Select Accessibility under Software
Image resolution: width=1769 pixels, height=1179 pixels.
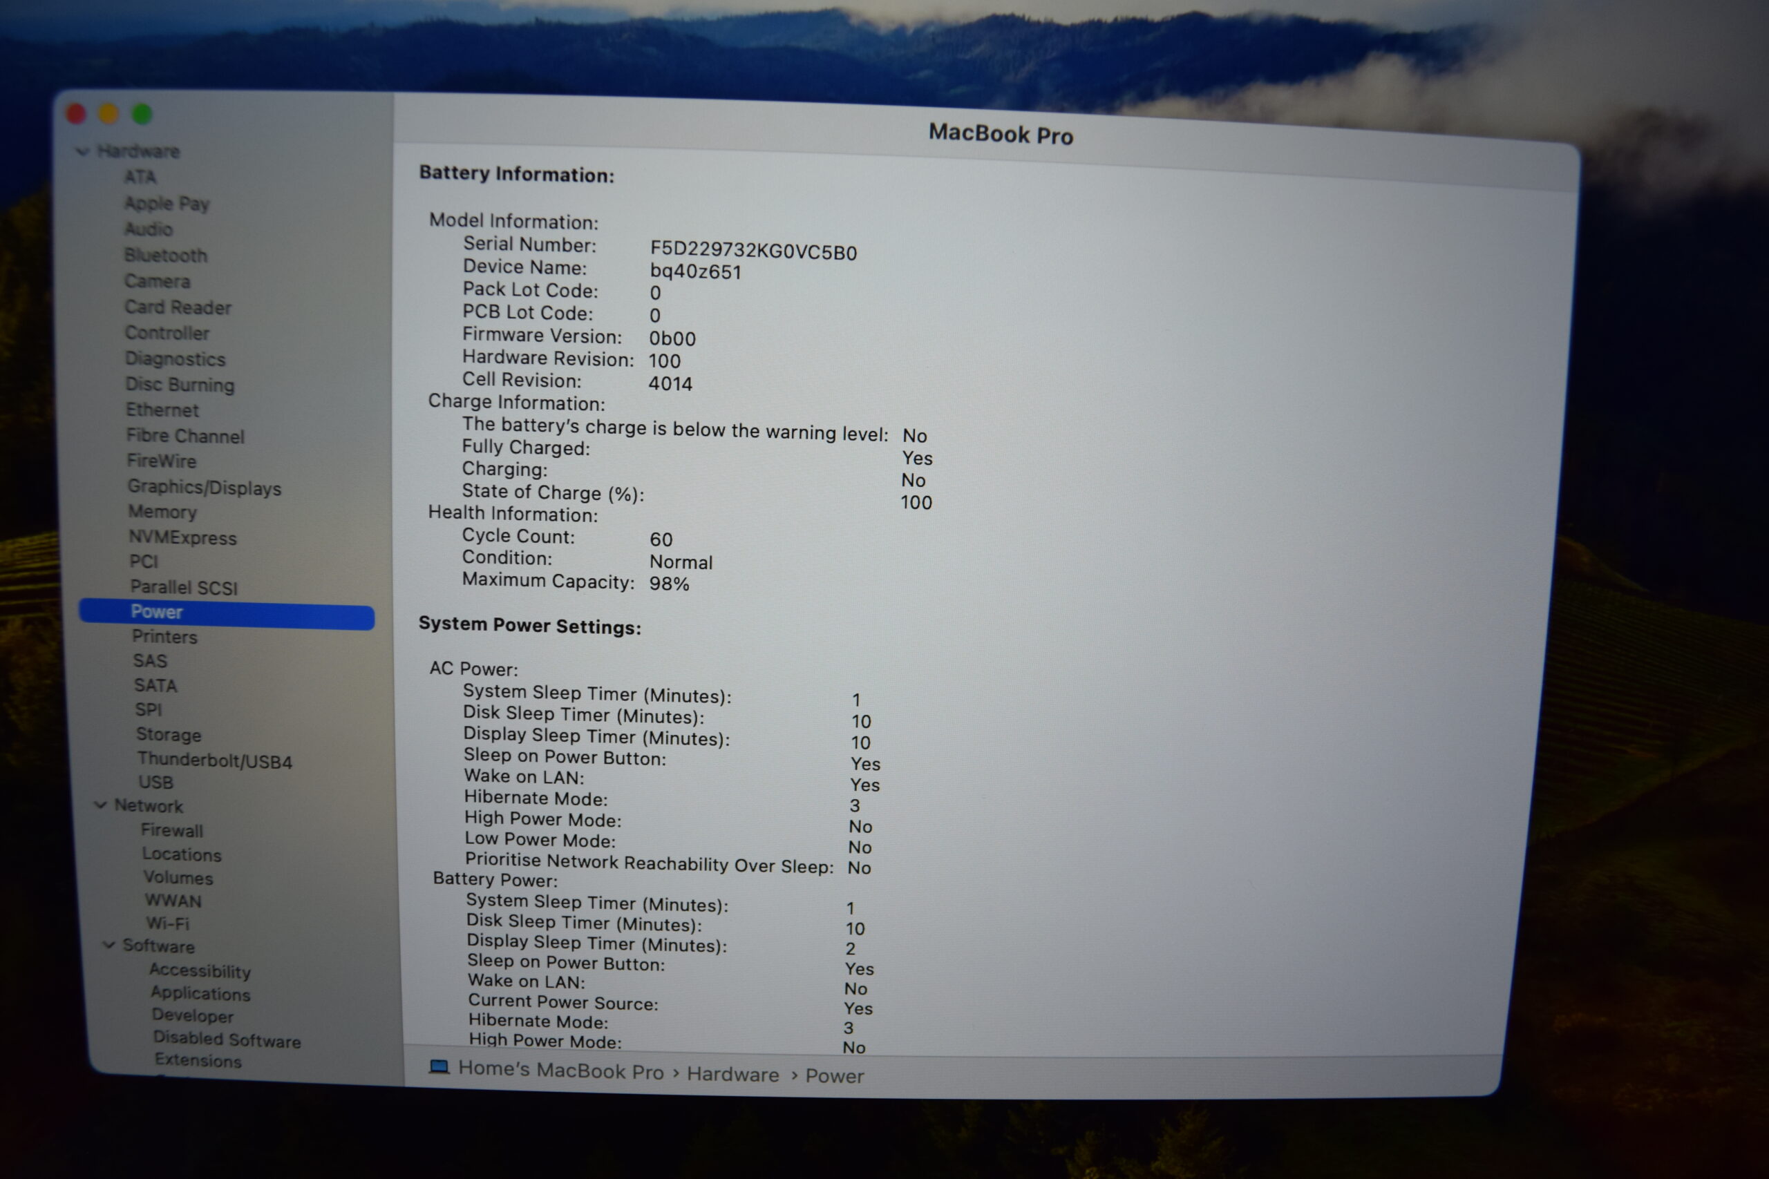coord(200,970)
